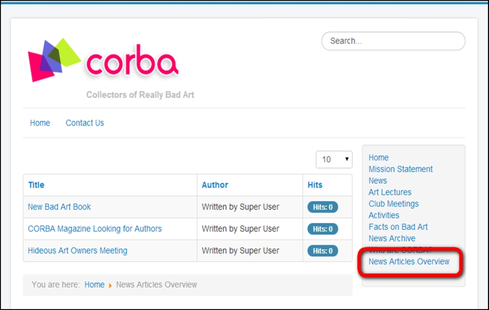Open Contact Us in top menu
The height and width of the screenshot is (310, 489).
pos(85,123)
